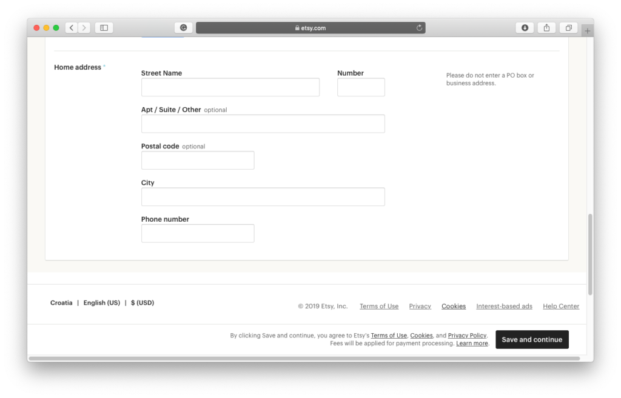621x398 pixels.
Task: Focus the City text field
Action: tap(263, 197)
